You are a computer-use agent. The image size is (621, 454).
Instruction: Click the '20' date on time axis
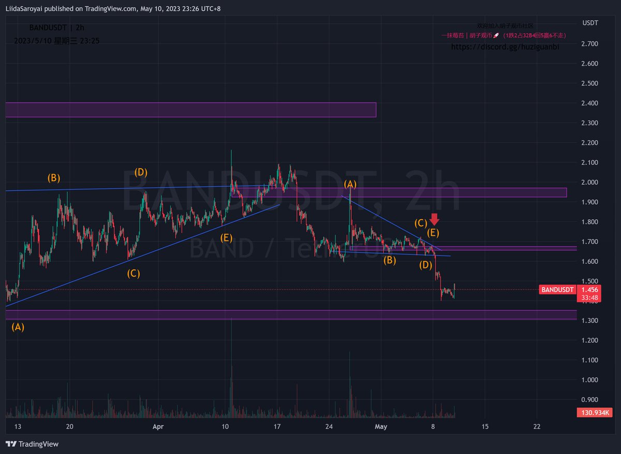(x=70, y=427)
